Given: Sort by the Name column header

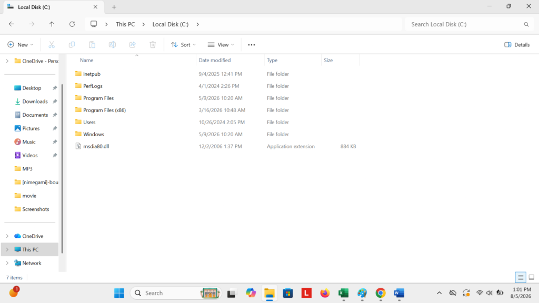Looking at the screenshot, I should [87, 60].
